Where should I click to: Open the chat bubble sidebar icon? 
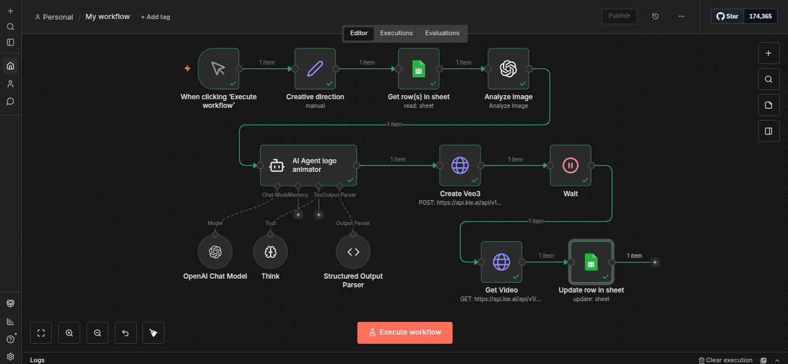pos(10,101)
